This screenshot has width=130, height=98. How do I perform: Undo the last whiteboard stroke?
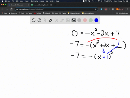click(34, 20)
